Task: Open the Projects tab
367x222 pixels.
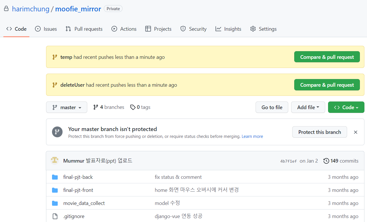Action: [158, 29]
